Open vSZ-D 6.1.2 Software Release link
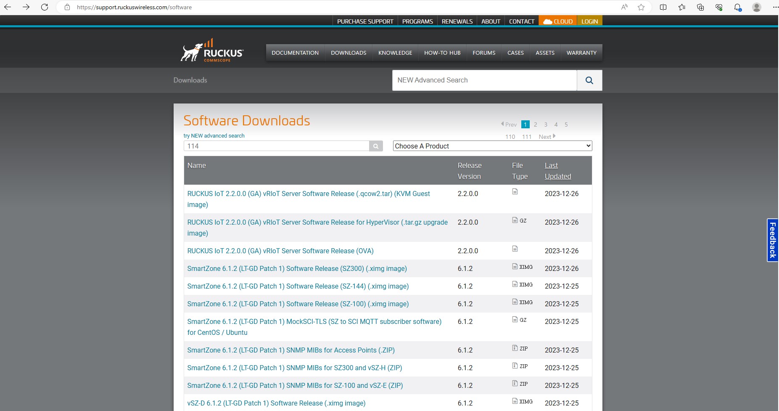Screen dimensions: 779x411 pyautogui.click(x=276, y=403)
